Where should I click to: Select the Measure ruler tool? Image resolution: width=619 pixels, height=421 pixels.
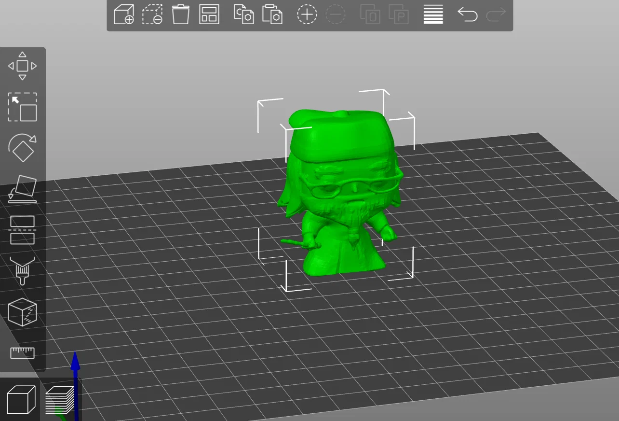point(23,352)
